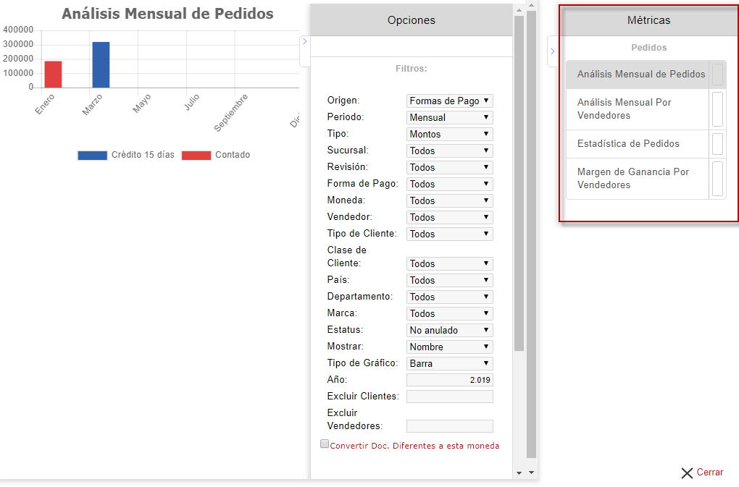Toggle red Contado legend swatch
The height and width of the screenshot is (487, 739).
(x=196, y=155)
